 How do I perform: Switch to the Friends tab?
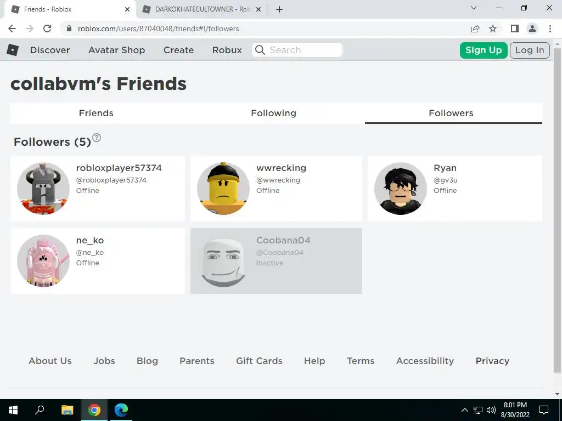[x=96, y=113]
